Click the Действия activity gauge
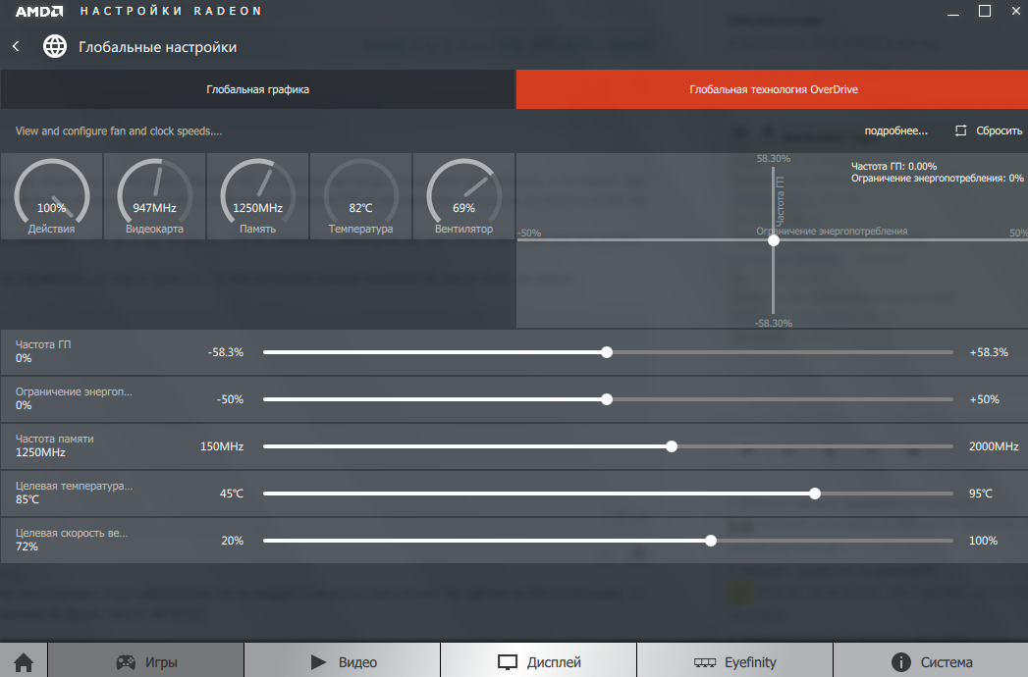1028x677 pixels. click(51, 195)
